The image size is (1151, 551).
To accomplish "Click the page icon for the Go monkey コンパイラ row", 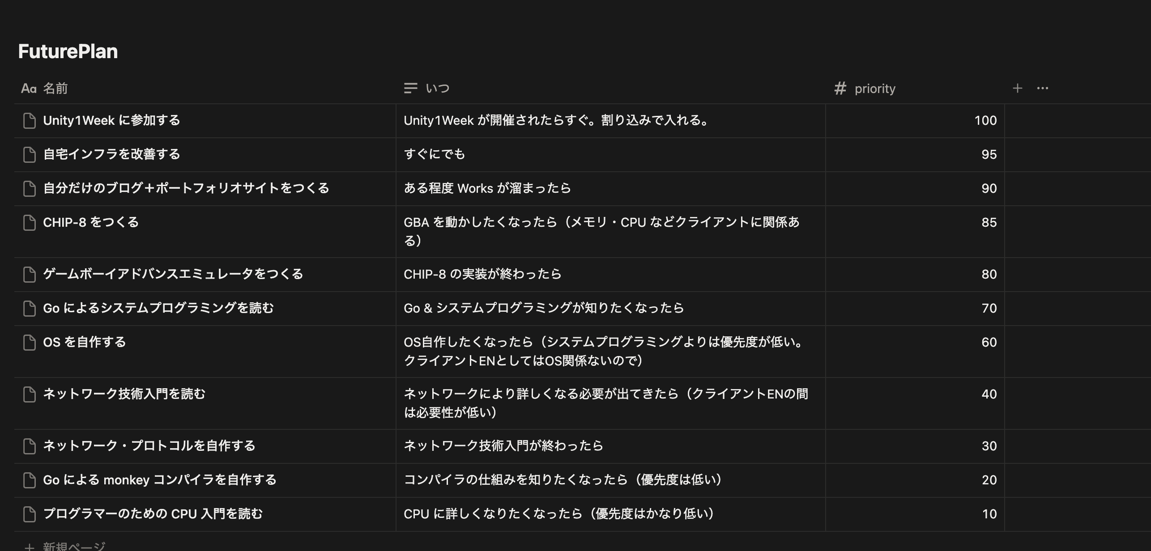I will 30,480.
